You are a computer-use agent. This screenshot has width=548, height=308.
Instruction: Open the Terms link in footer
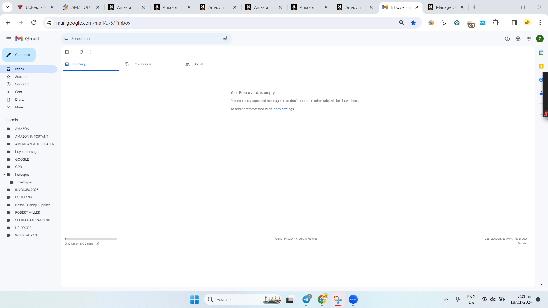point(278,239)
